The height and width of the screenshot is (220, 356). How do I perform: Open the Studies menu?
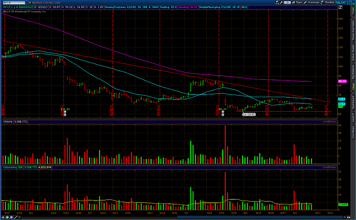(328, 2)
